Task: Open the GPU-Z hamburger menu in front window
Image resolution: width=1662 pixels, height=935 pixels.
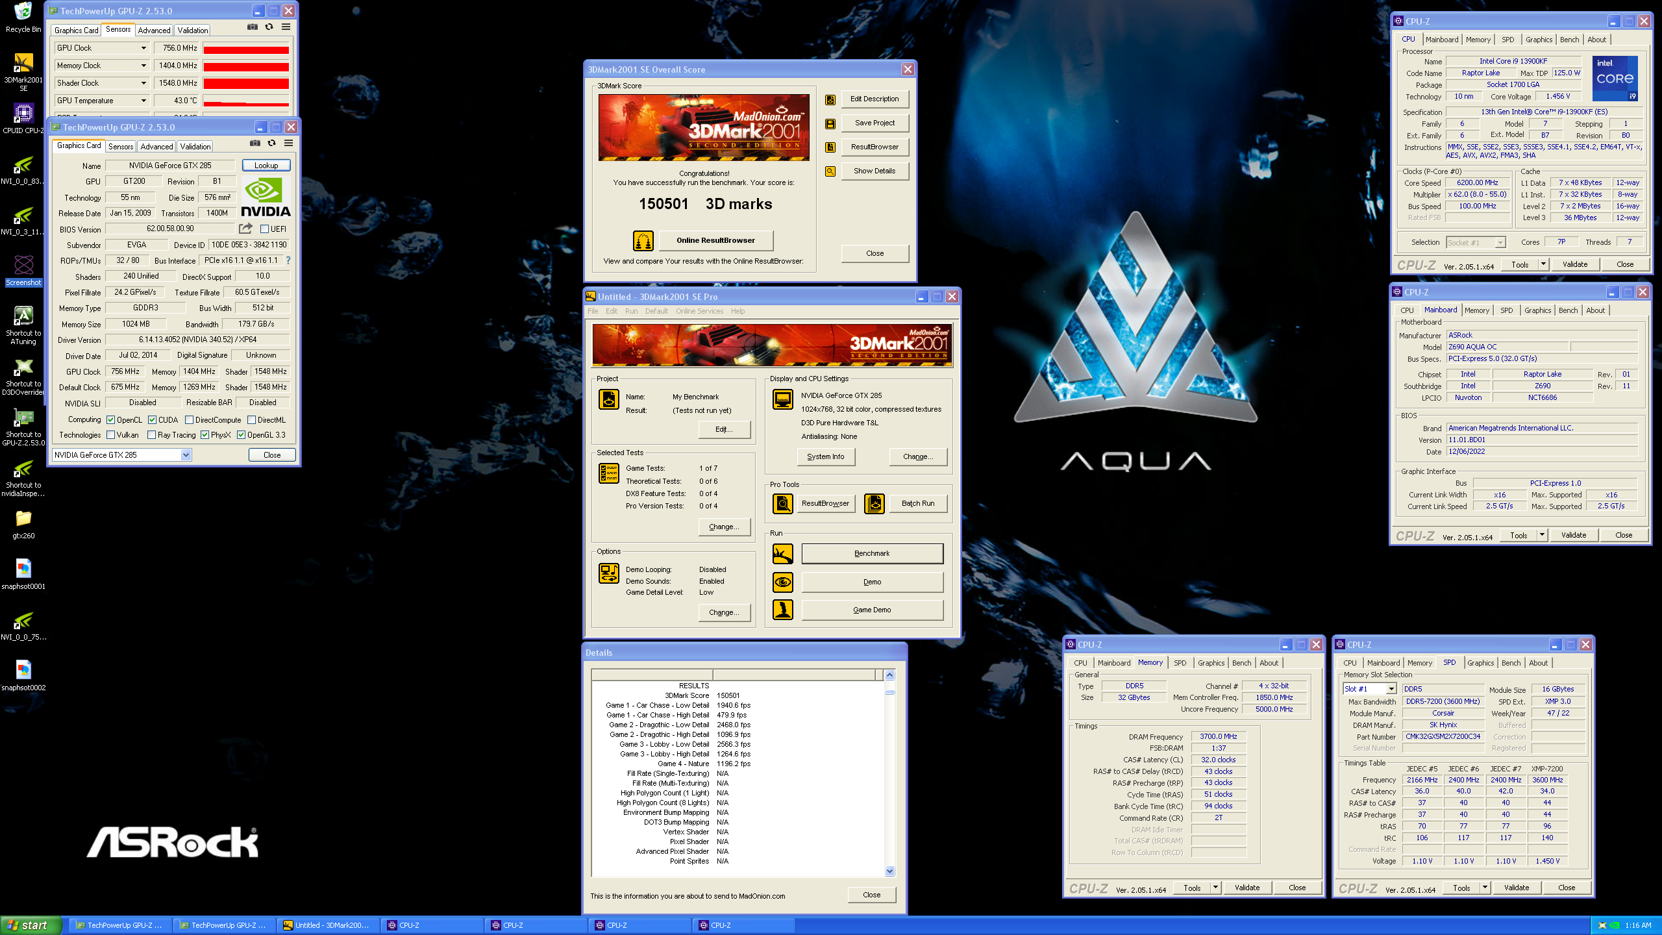Action: (x=289, y=143)
